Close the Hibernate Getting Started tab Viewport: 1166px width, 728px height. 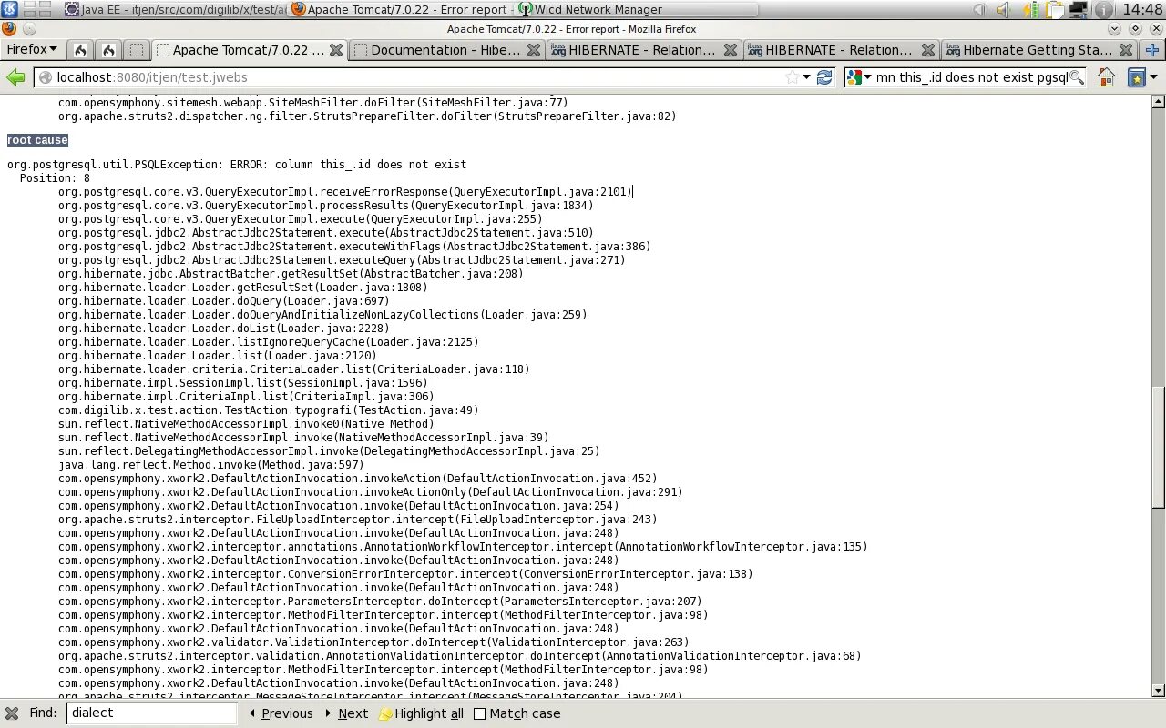(1126, 50)
